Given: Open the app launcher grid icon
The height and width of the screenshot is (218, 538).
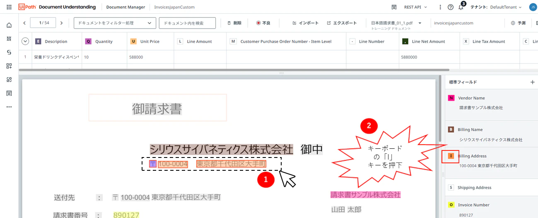Looking at the screenshot, I should coord(9,7).
